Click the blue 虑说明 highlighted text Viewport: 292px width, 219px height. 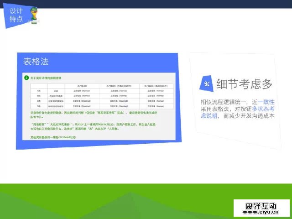click(209, 115)
